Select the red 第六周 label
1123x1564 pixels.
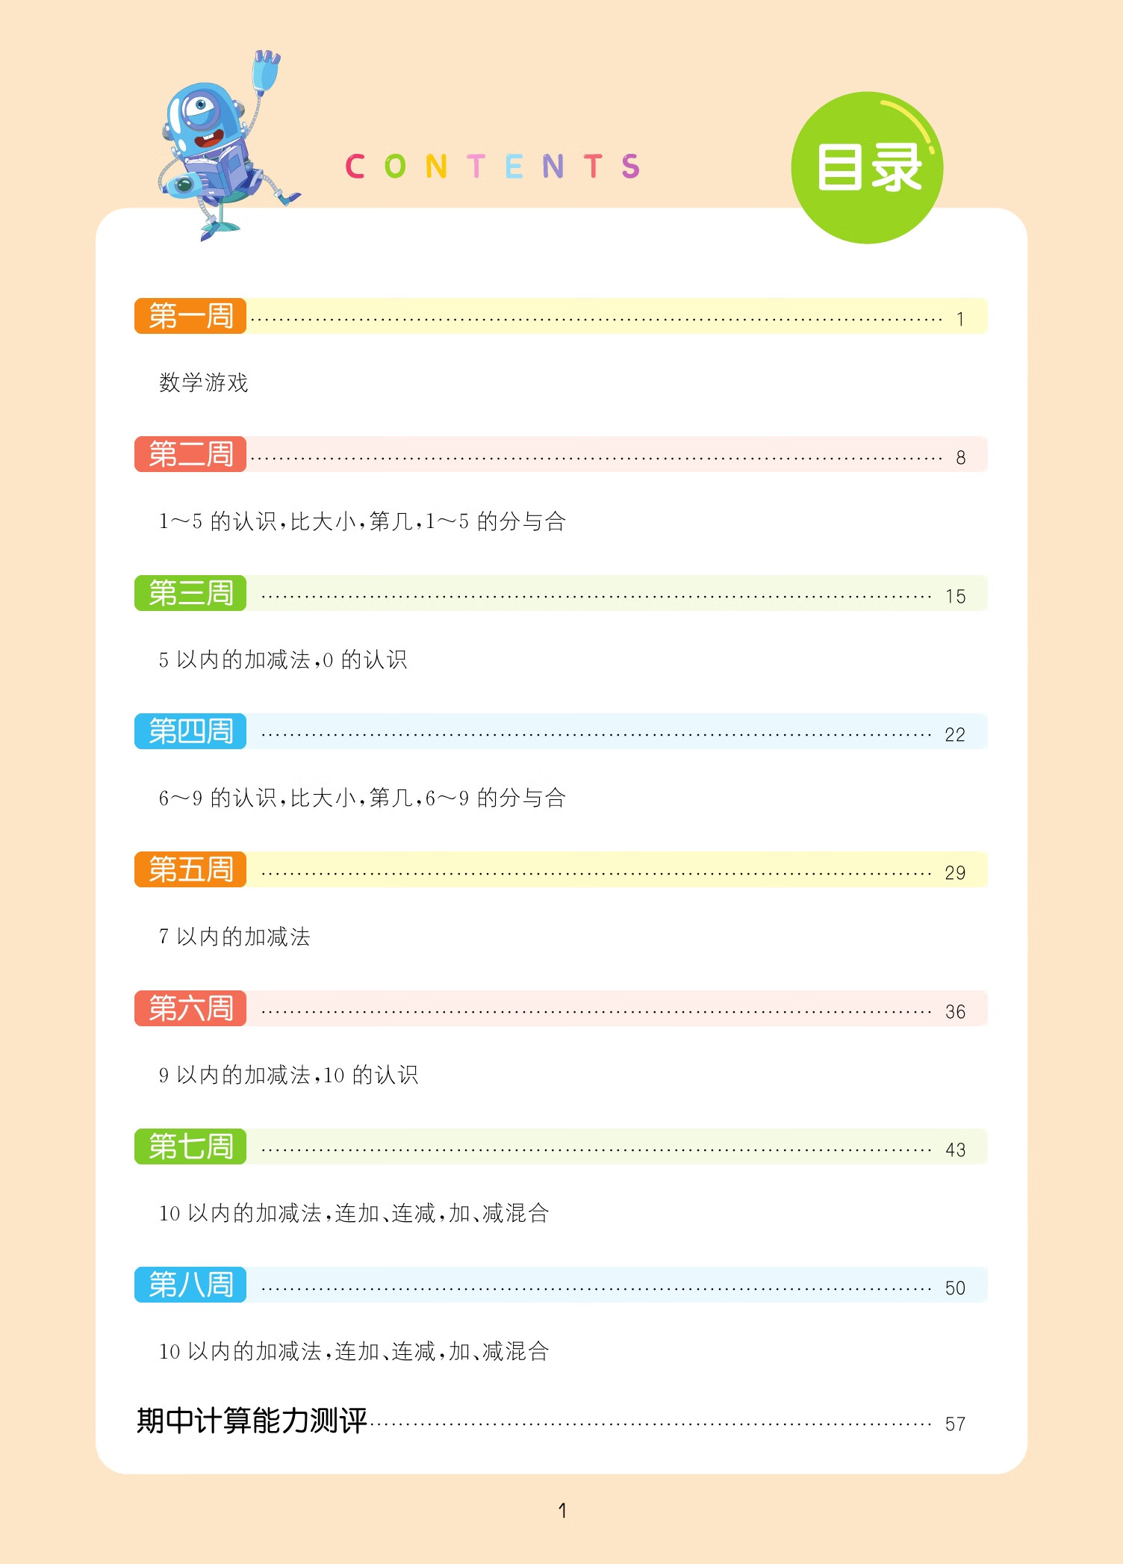pyautogui.click(x=190, y=1008)
